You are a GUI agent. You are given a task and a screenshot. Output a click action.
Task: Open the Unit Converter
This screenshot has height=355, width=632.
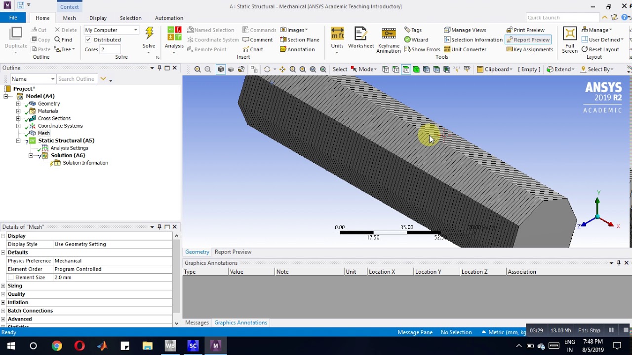pyautogui.click(x=465, y=49)
